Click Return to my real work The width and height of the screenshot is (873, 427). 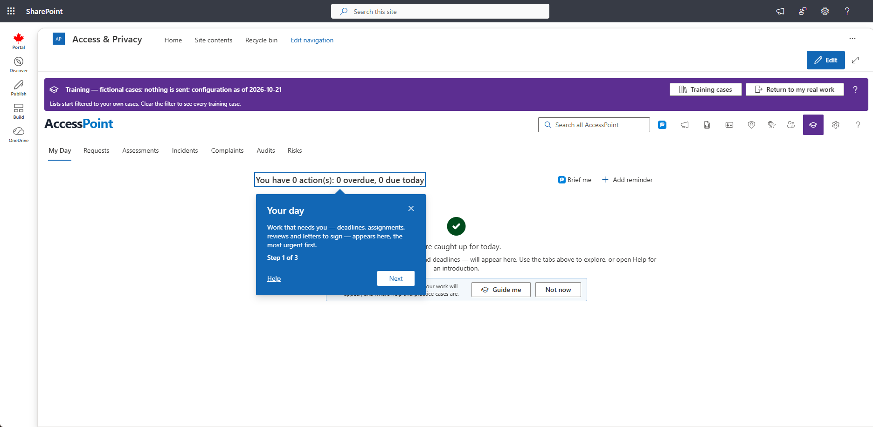pos(795,89)
